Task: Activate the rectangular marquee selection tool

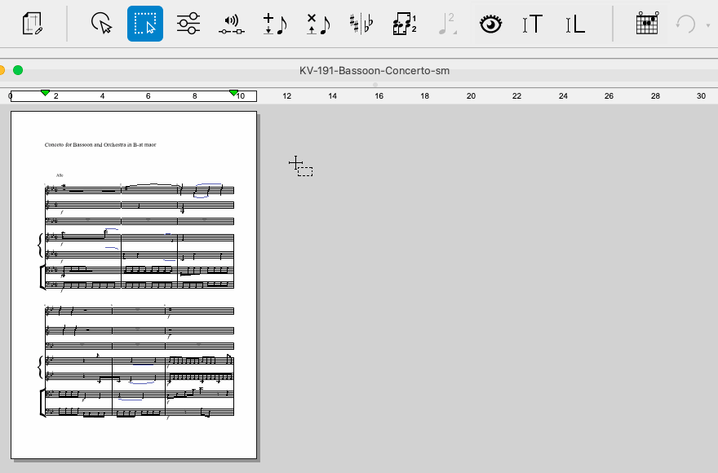Action: click(x=145, y=24)
